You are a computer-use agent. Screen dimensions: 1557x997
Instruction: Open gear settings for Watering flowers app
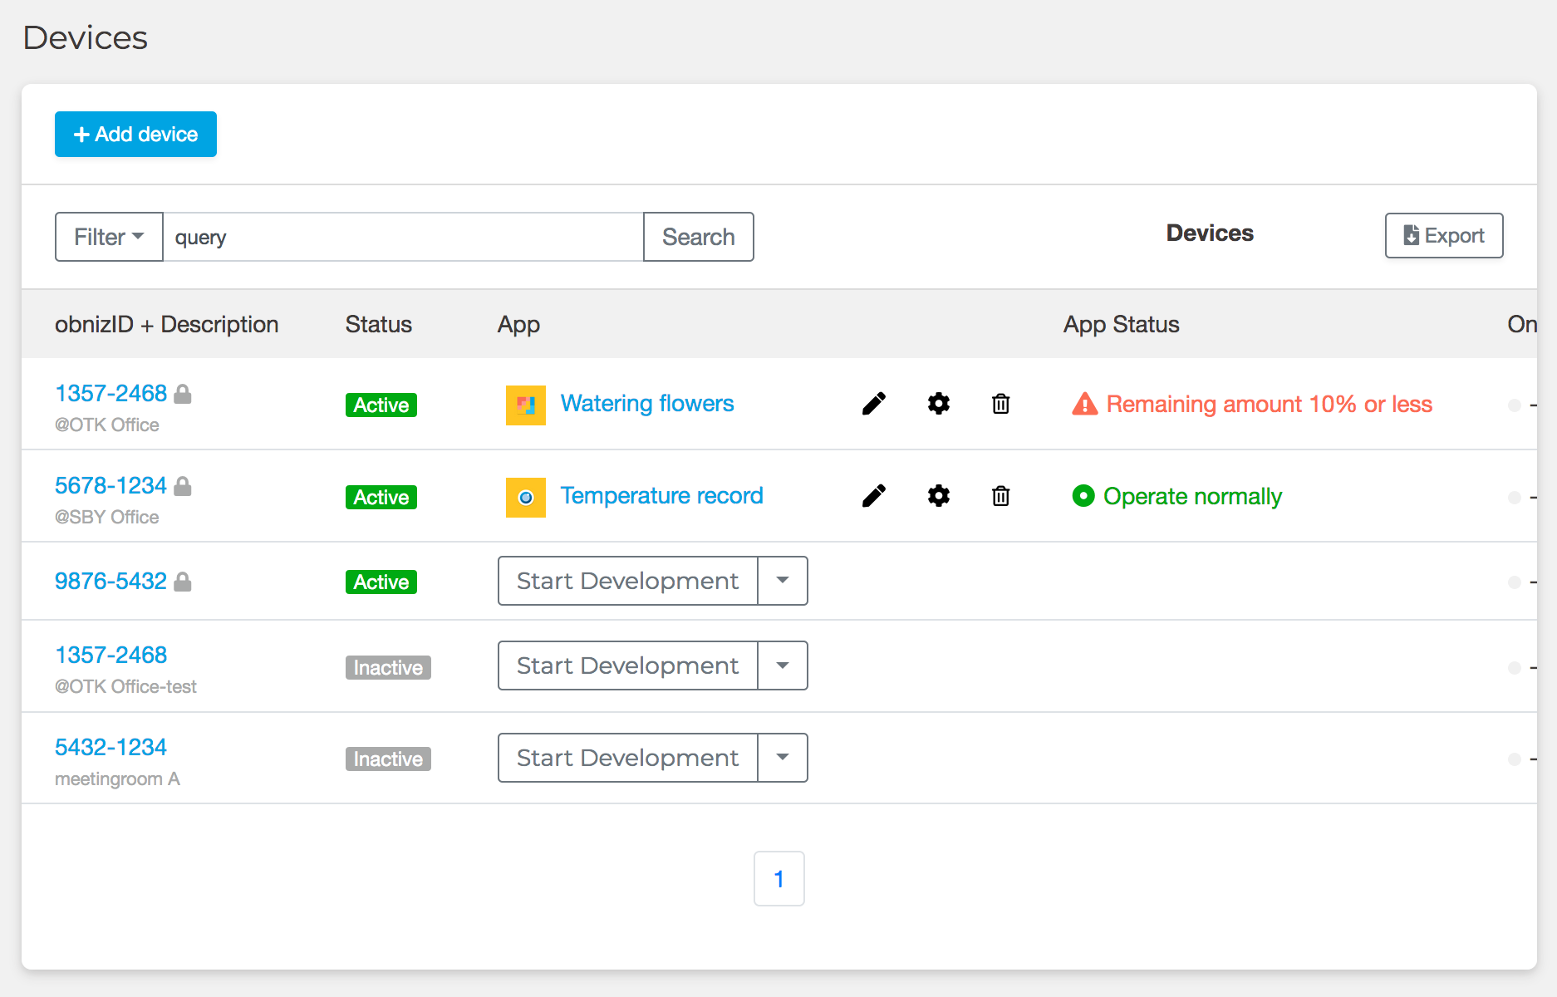pos(938,404)
